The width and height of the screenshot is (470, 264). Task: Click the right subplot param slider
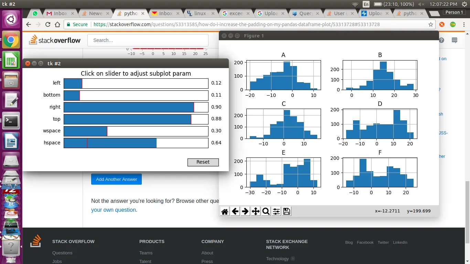click(136, 107)
